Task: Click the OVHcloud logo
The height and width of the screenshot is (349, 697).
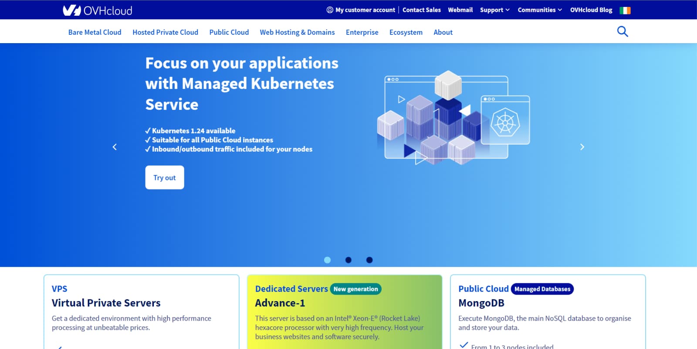Action: [98, 10]
